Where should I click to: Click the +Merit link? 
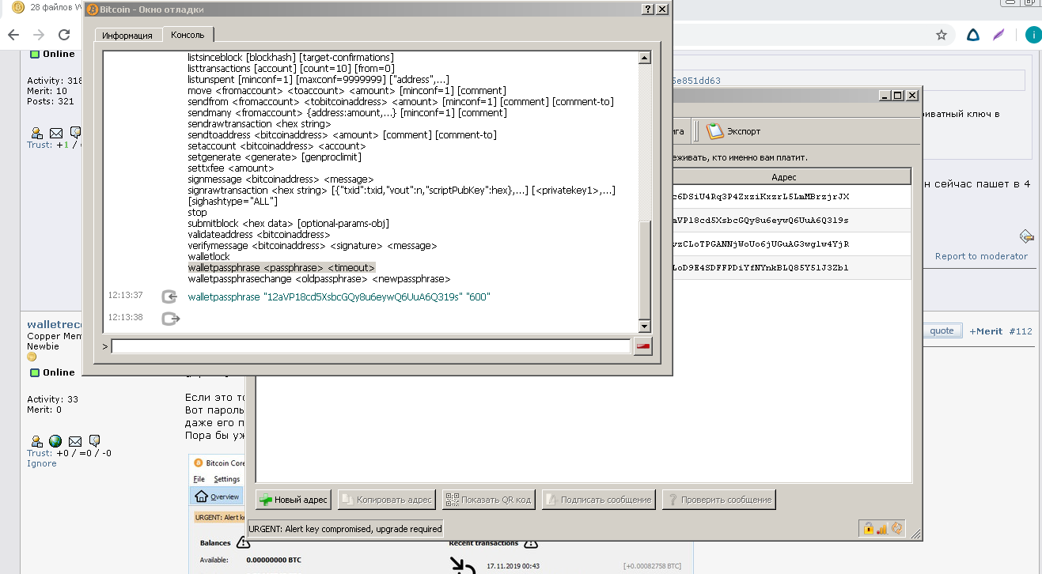coord(986,331)
